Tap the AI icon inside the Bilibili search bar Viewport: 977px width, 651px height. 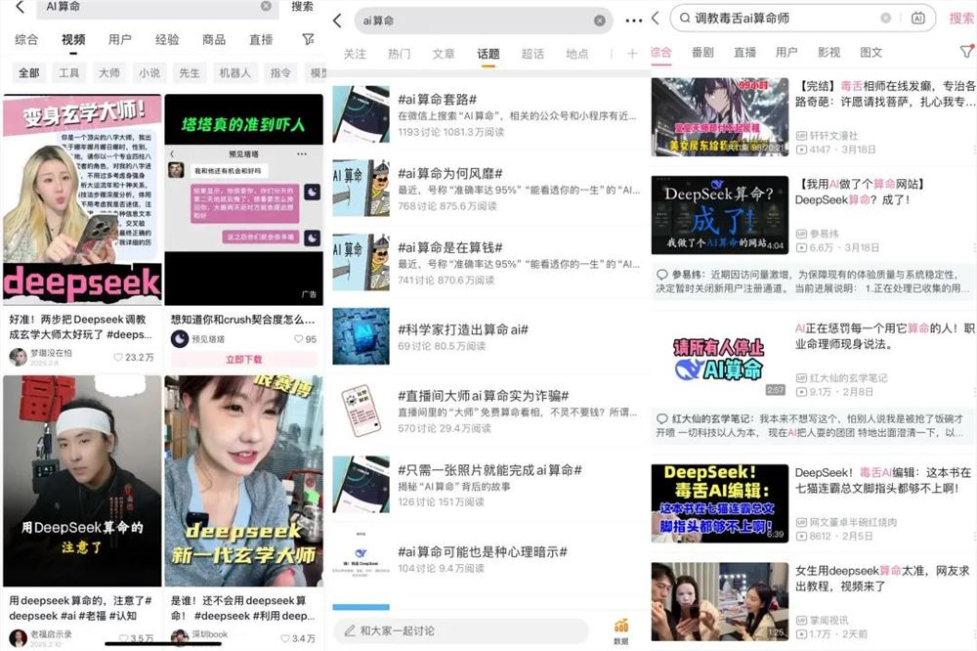tap(918, 18)
